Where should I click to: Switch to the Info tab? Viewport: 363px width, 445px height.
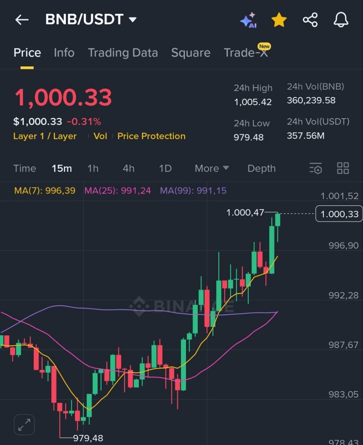click(x=64, y=53)
